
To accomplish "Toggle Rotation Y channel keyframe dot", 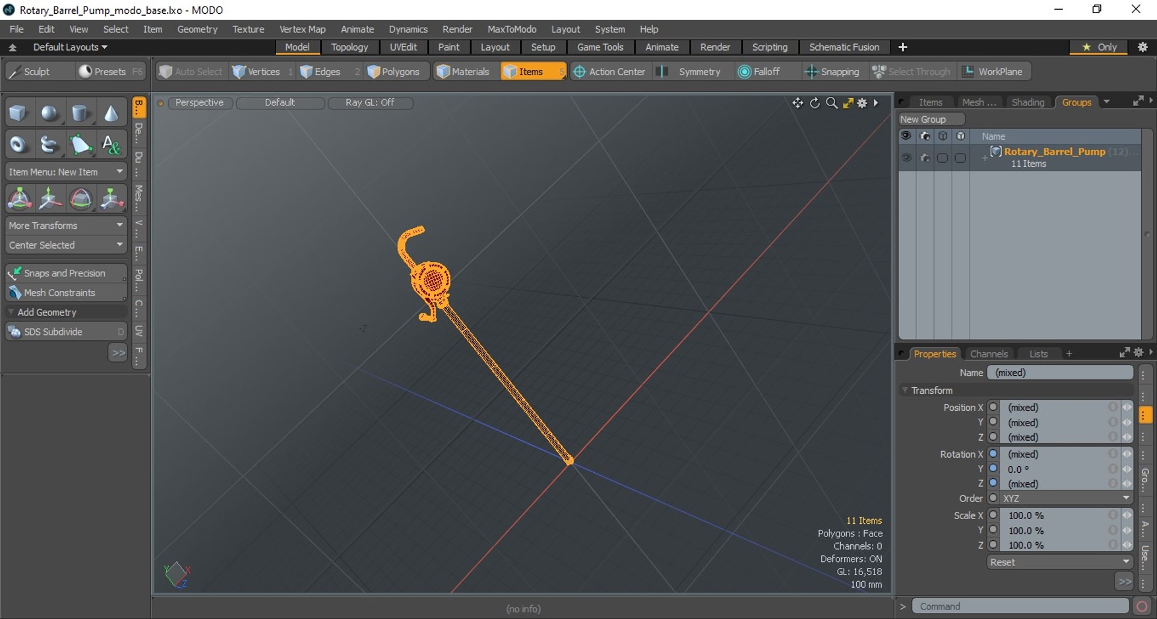I will click(993, 468).
